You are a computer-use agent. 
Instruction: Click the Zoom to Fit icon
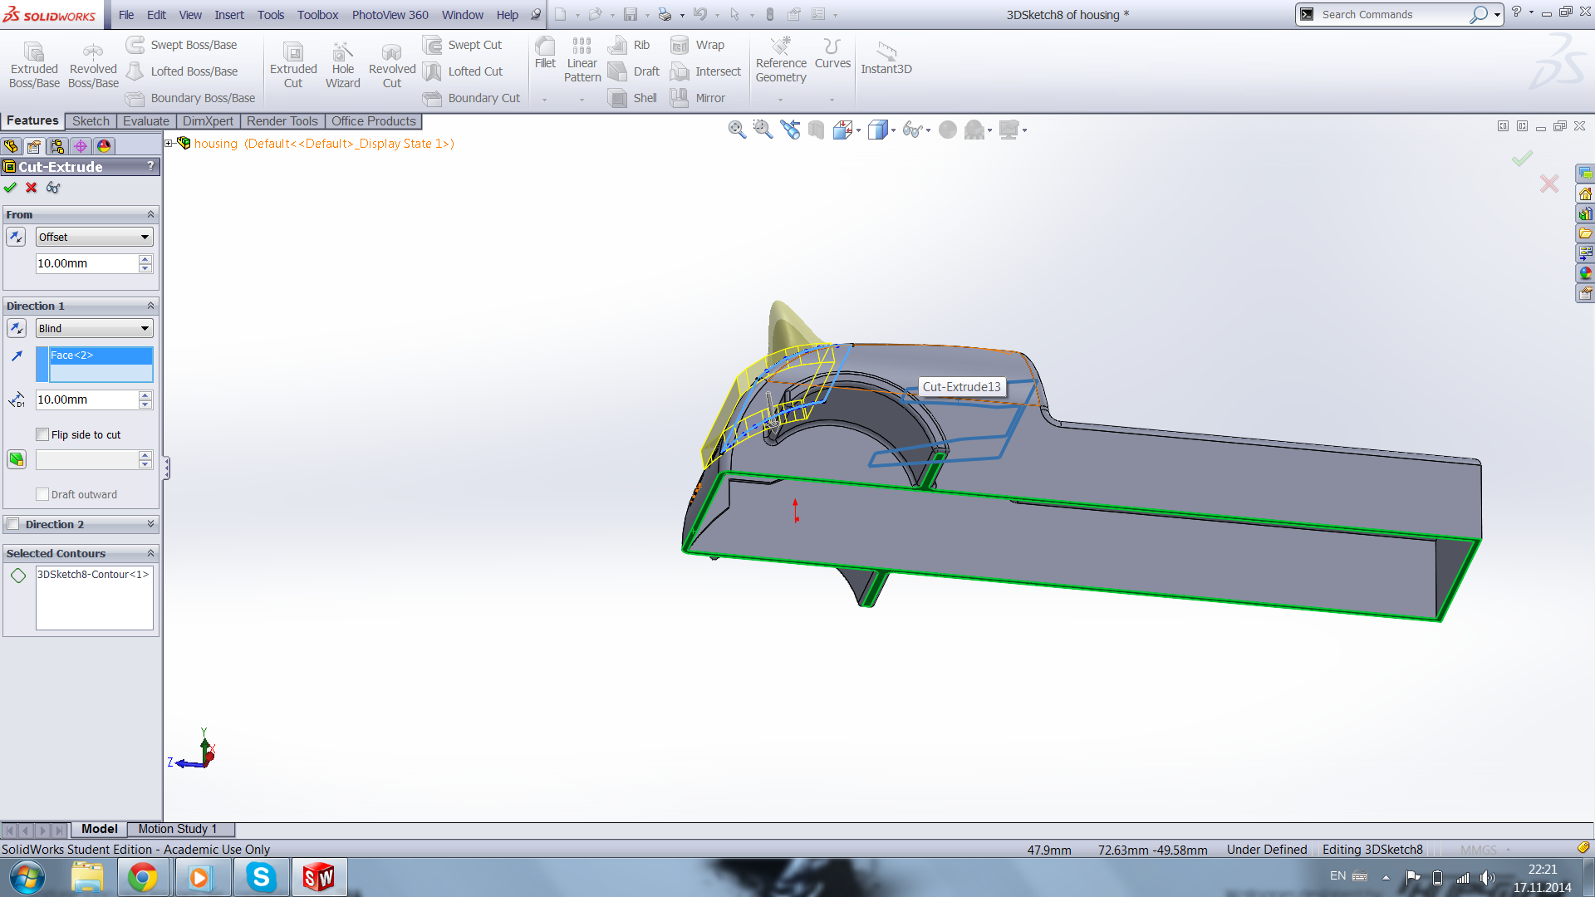736,130
